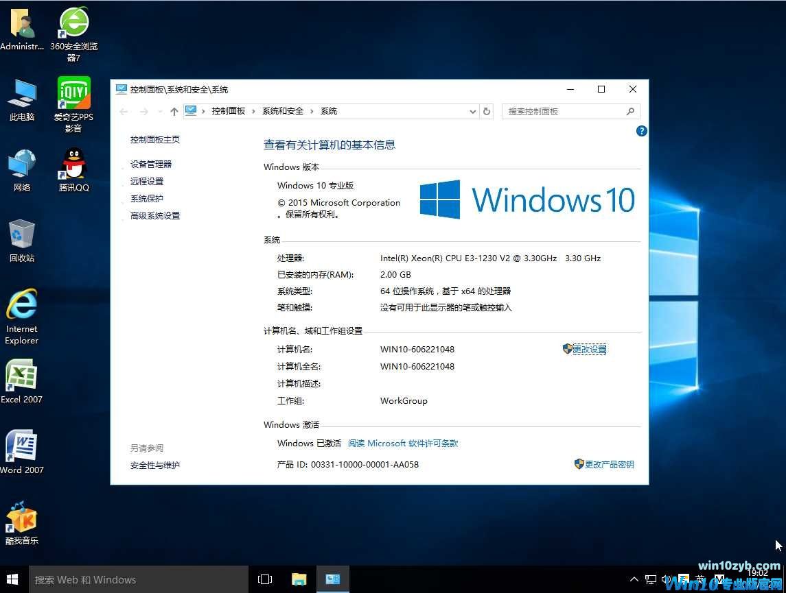Click the 更改设置 link
The image size is (786, 593).
tap(589, 349)
